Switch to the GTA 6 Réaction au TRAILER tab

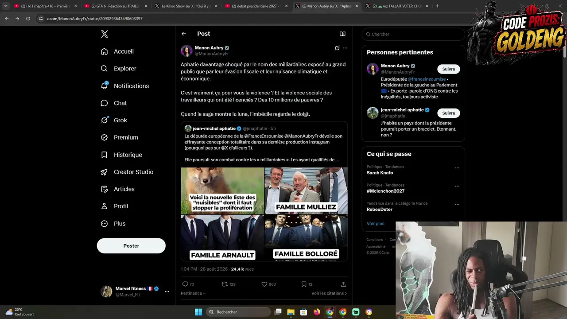pyautogui.click(x=115, y=6)
